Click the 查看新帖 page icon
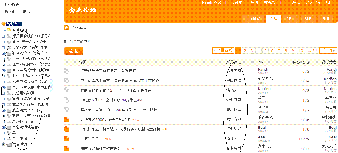 tap(9, 30)
